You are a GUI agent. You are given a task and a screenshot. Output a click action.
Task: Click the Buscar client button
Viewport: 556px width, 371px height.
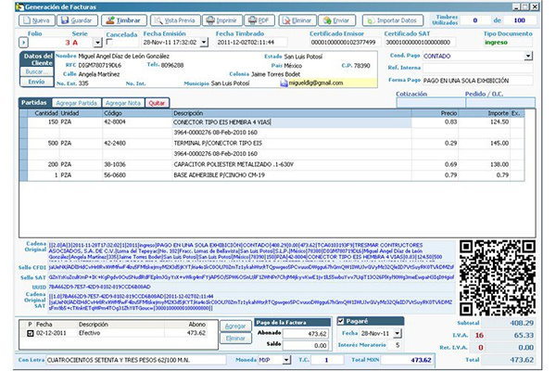coord(36,70)
